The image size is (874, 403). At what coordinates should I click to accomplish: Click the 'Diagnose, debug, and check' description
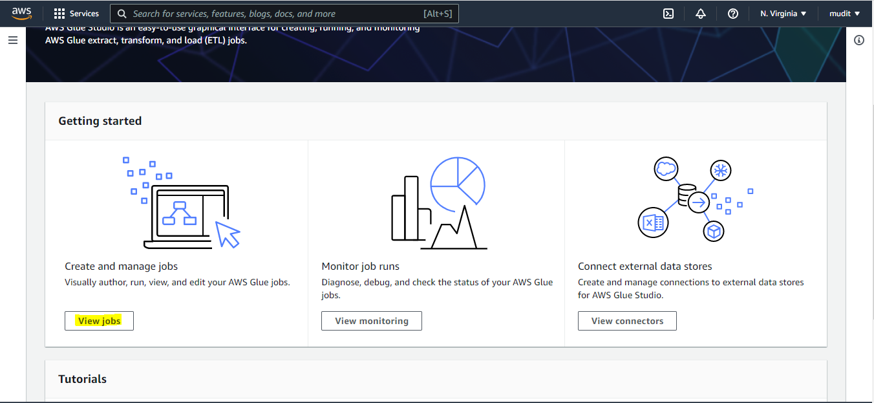437,289
